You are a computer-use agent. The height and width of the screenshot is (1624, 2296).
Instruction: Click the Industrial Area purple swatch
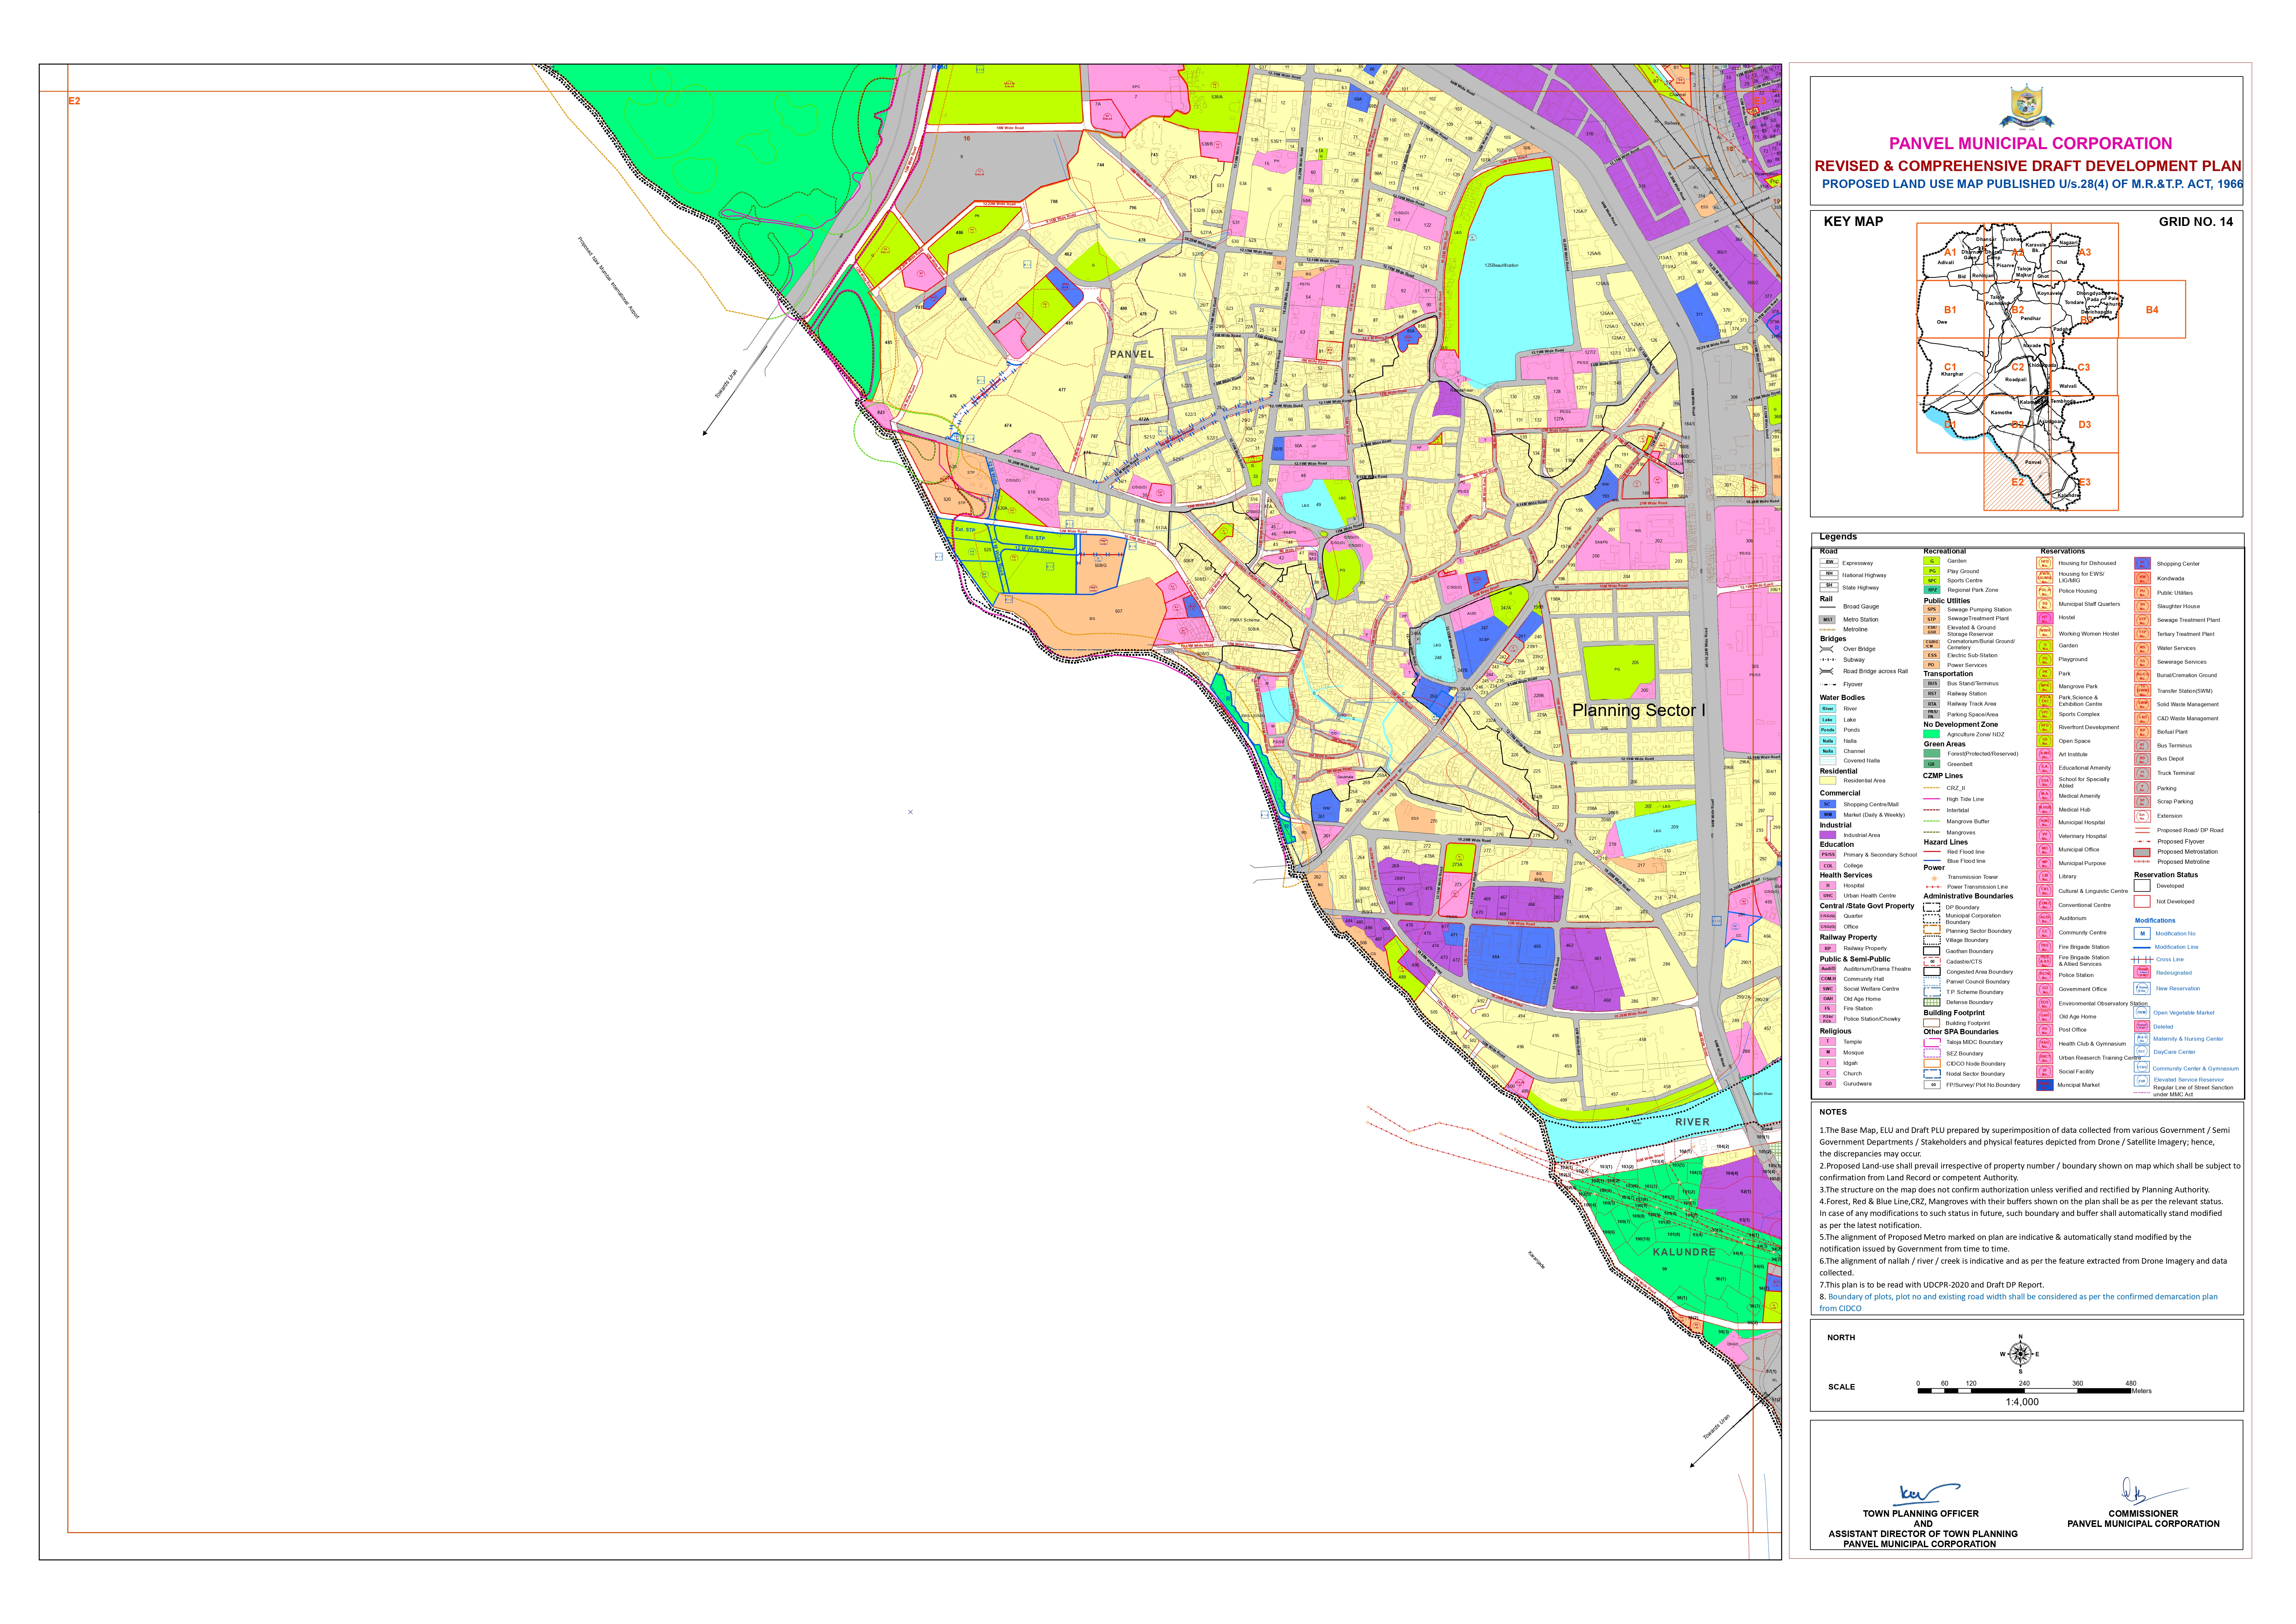[1828, 835]
